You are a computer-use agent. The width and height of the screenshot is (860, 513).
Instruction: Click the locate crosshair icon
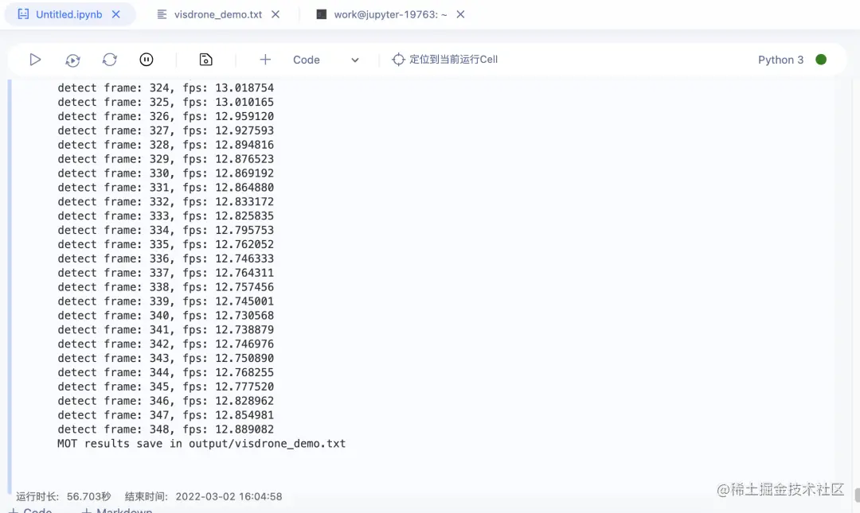point(398,59)
